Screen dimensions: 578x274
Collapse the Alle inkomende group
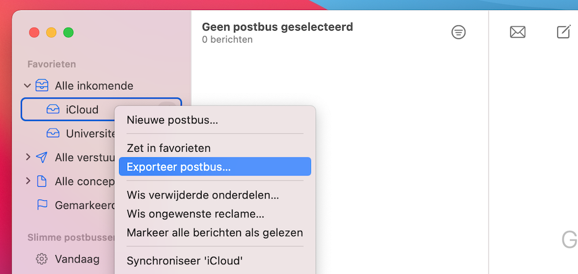27,86
